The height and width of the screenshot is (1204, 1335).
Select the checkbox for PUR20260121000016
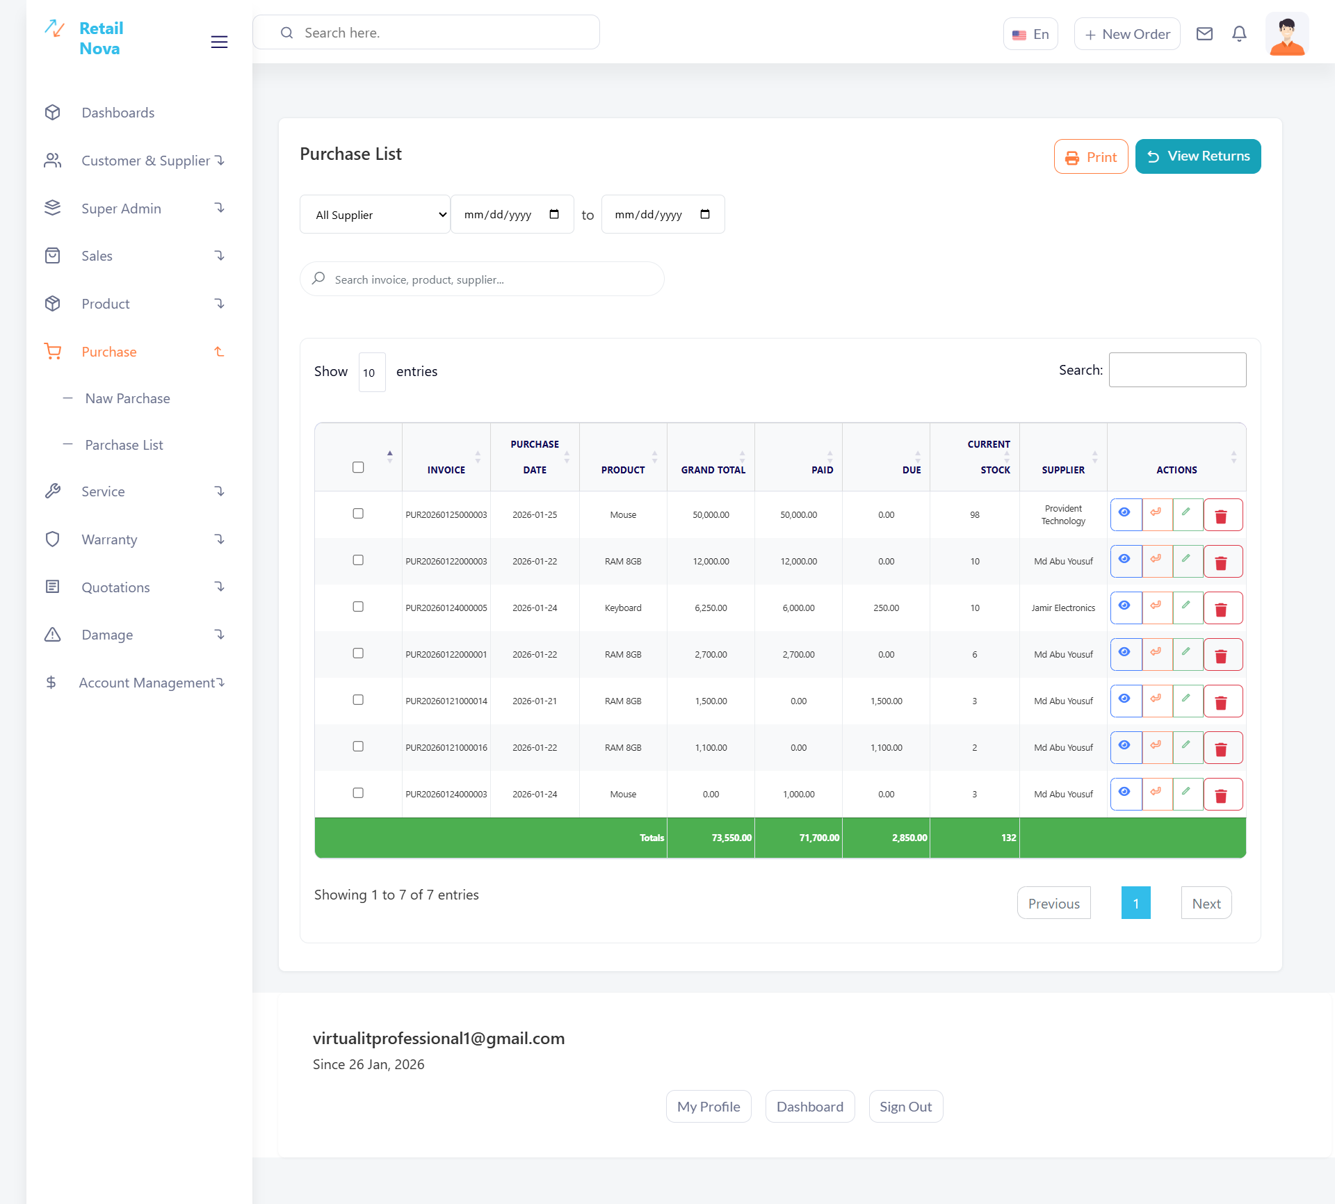coord(358,747)
